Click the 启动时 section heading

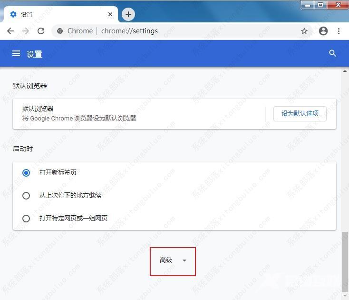coord(23,149)
